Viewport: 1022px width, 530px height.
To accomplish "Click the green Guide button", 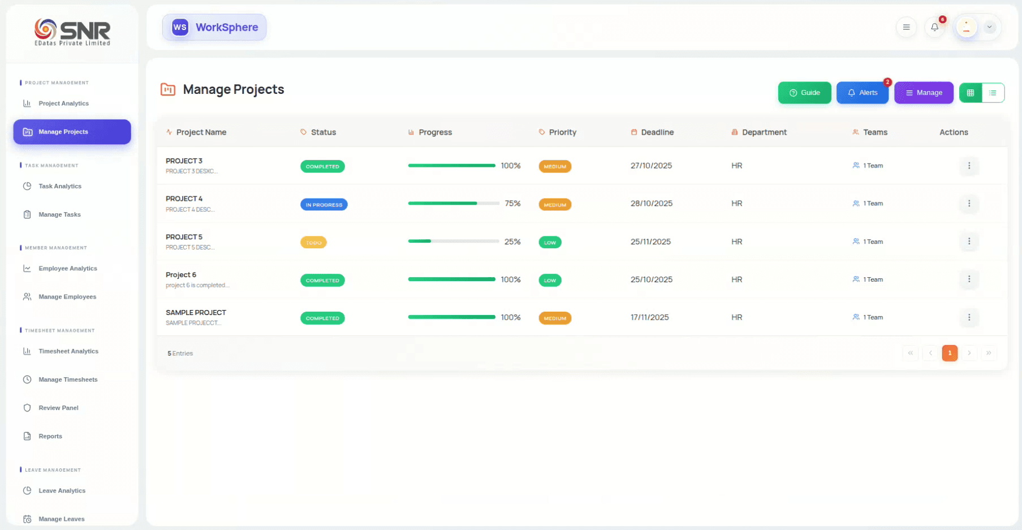I will point(804,93).
